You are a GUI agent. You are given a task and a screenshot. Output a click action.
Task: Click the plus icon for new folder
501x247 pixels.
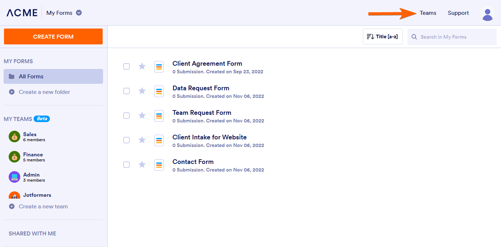12,92
